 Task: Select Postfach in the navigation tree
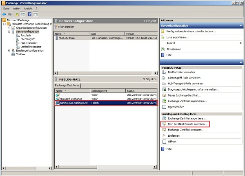tap(26, 35)
